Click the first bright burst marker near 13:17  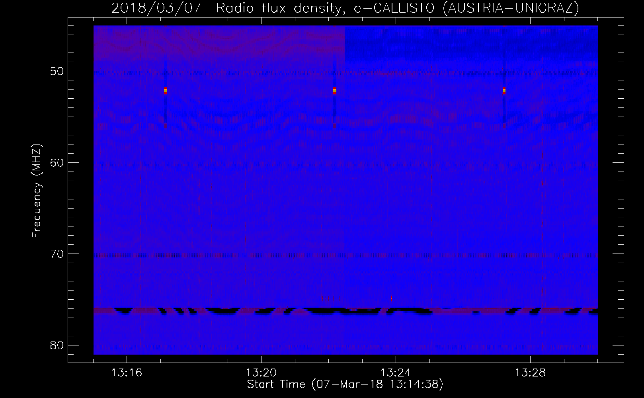pyautogui.click(x=165, y=91)
